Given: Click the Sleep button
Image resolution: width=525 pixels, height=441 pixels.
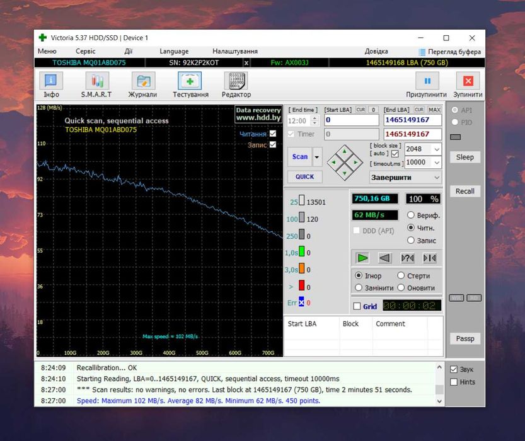Looking at the screenshot, I should tap(464, 157).
